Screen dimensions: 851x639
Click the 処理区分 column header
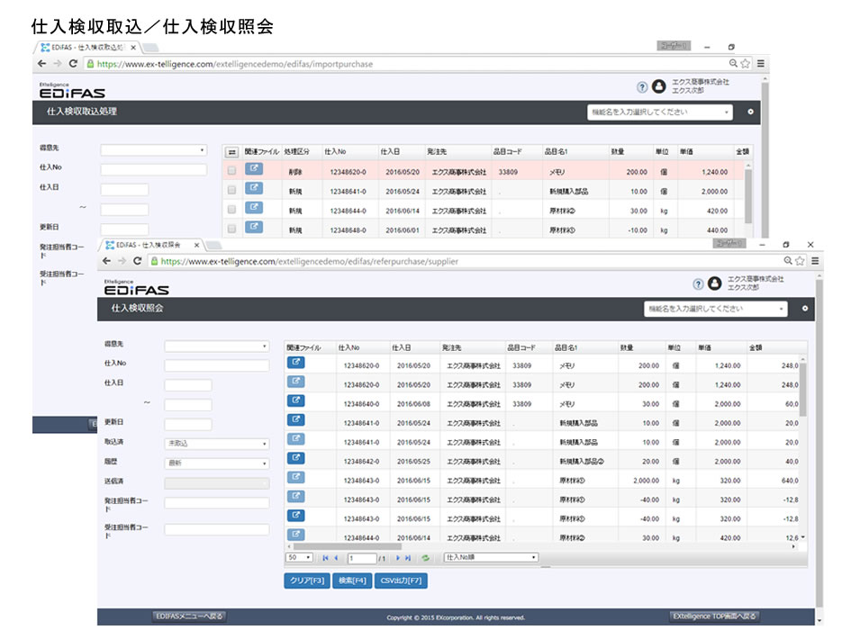point(297,152)
